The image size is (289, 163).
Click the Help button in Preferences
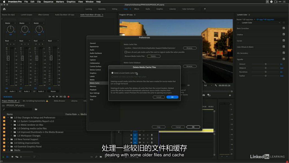(159, 127)
